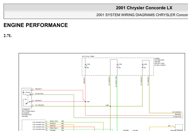Viewport: 188px width, 131px height.
Task: Click 'RED/WHT' label at relay terminal A
Action: [39, 89]
